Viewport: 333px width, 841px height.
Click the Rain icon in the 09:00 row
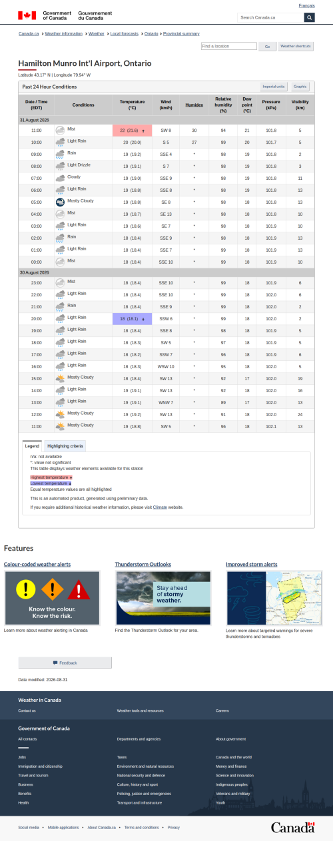point(60,154)
